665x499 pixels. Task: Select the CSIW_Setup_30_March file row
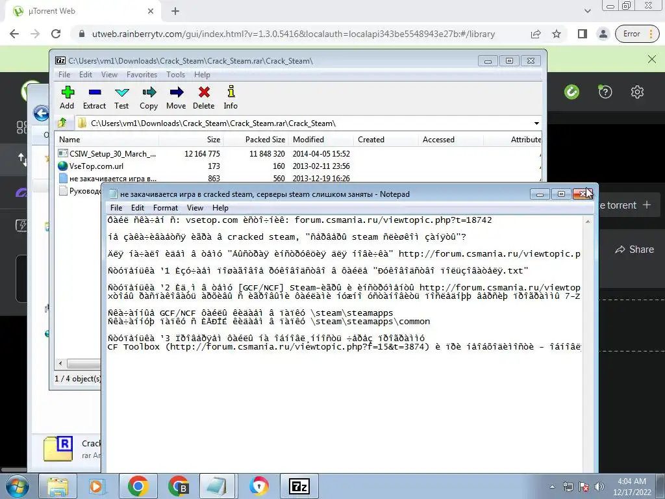pos(298,153)
